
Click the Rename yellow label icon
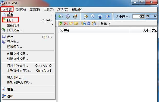pyautogui.click(x=76, y=23)
